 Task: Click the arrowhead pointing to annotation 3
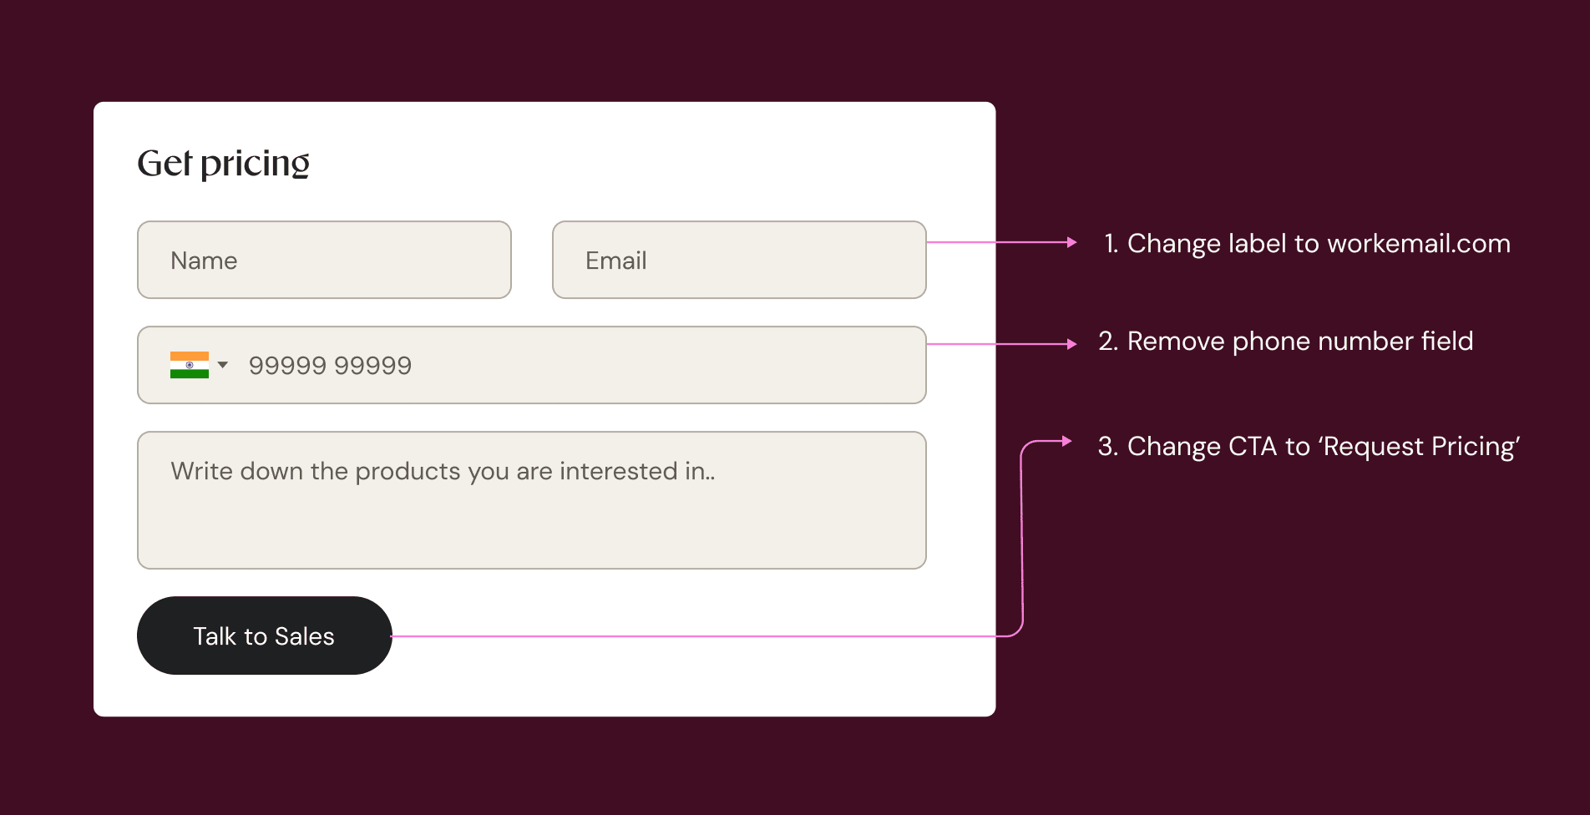tap(1067, 441)
